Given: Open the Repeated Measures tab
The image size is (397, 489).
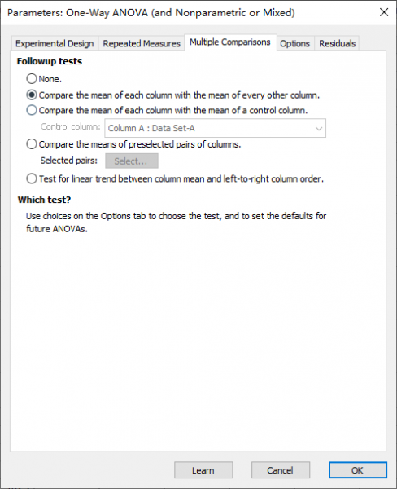Looking at the screenshot, I should tap(142, 43).
